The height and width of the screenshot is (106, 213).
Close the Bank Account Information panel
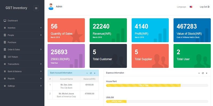(95, 73)
